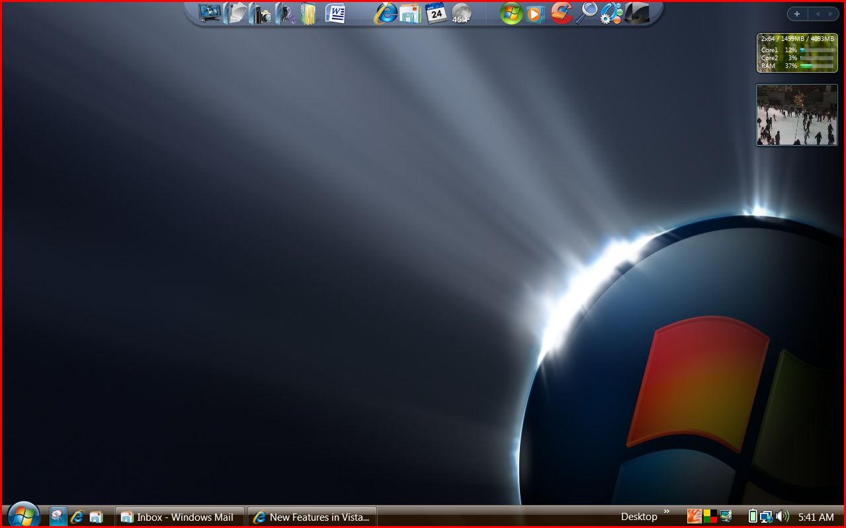846x528 pixels.
Task: Open the volume speaker tray icon
Action: pyautogui.click(x=783, y=516)
